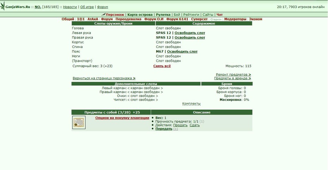Screen dimensions: 328x170
Task: Open the NO. player profile link
Action: 38,7
